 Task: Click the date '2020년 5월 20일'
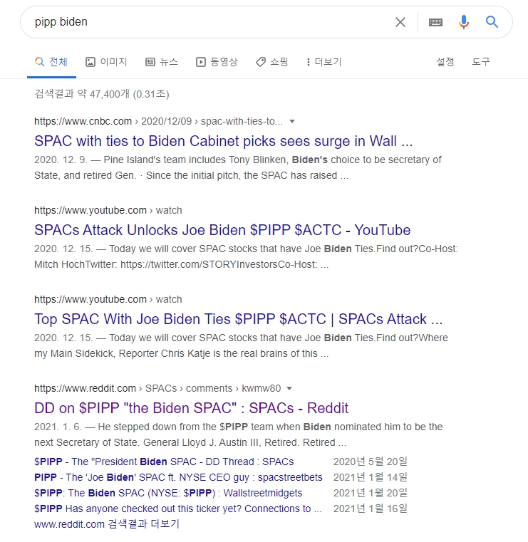(x=371, y=462)
